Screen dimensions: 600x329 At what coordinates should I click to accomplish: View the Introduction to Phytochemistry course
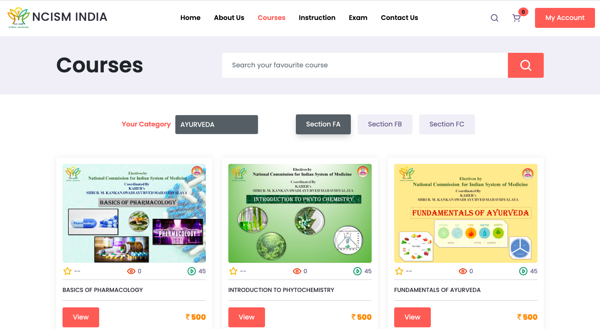[247, 317]
